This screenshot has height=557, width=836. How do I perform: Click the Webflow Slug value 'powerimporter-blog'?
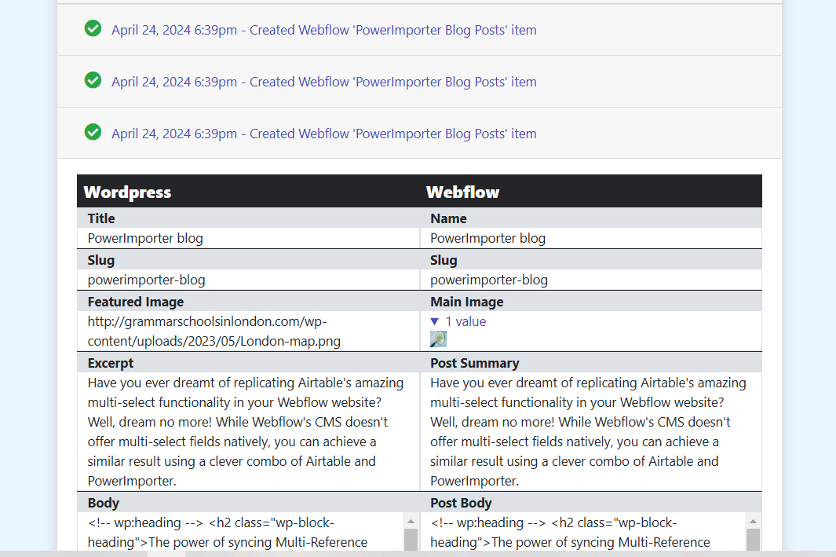(x=489, y=280)
